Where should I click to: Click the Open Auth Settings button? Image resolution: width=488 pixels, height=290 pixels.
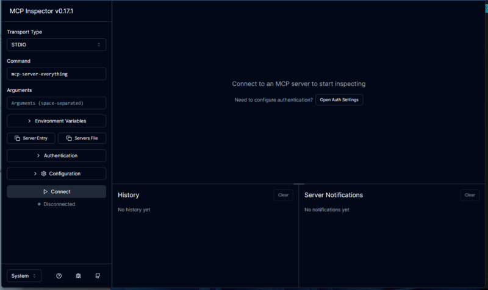[x=339, y=99]
